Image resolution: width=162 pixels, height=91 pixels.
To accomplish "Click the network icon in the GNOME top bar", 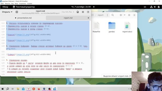I will point(151,7).
